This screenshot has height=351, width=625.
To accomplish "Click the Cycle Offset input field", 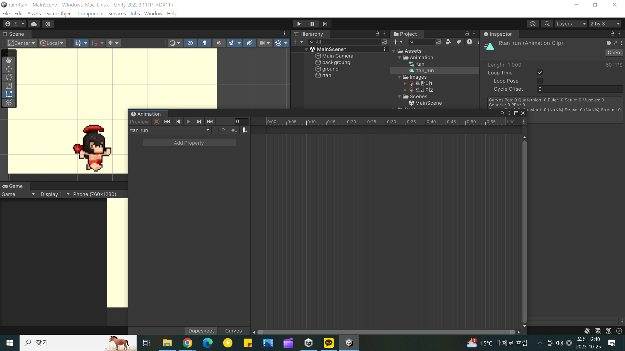I will tap(580, 89).
